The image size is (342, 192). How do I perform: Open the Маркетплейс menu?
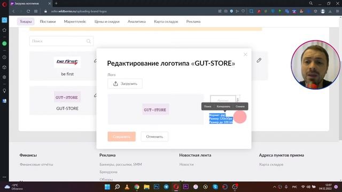75,21
